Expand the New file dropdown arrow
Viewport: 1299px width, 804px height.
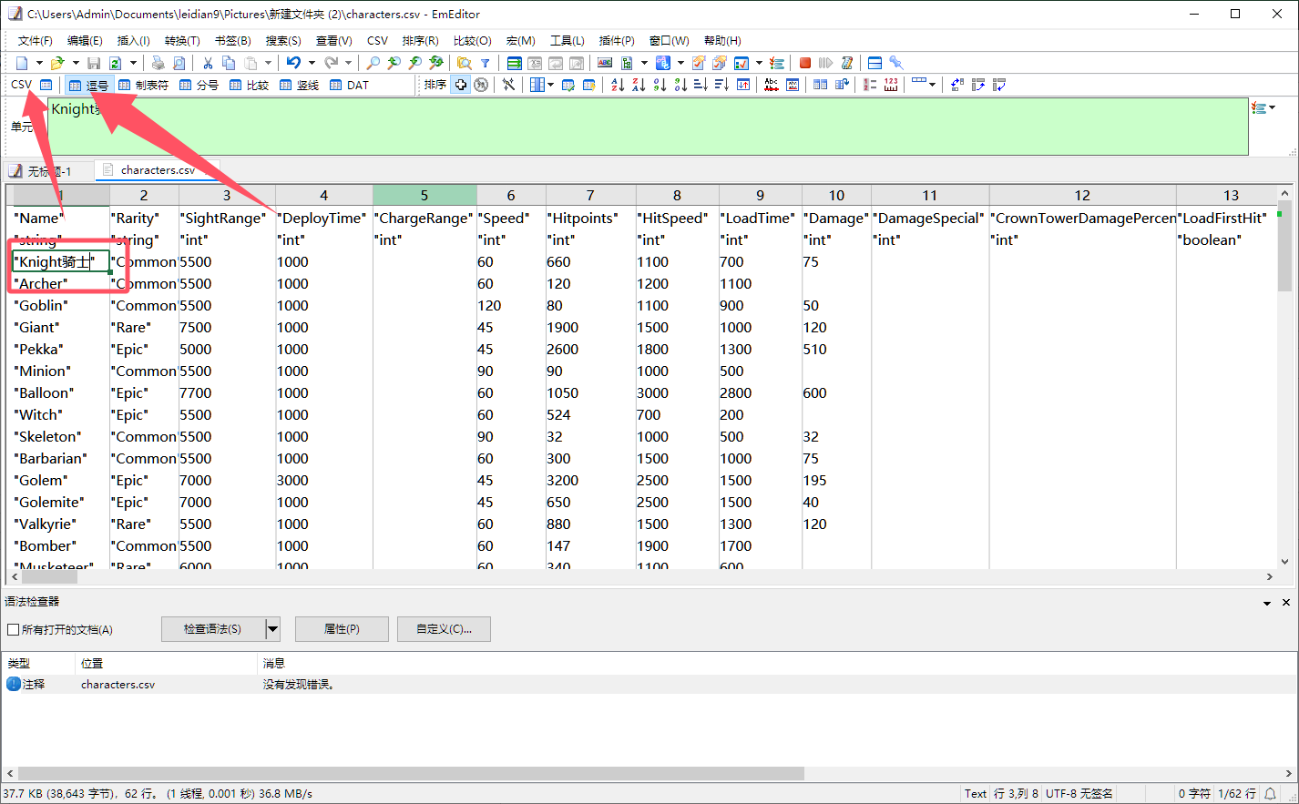[39, 63]
